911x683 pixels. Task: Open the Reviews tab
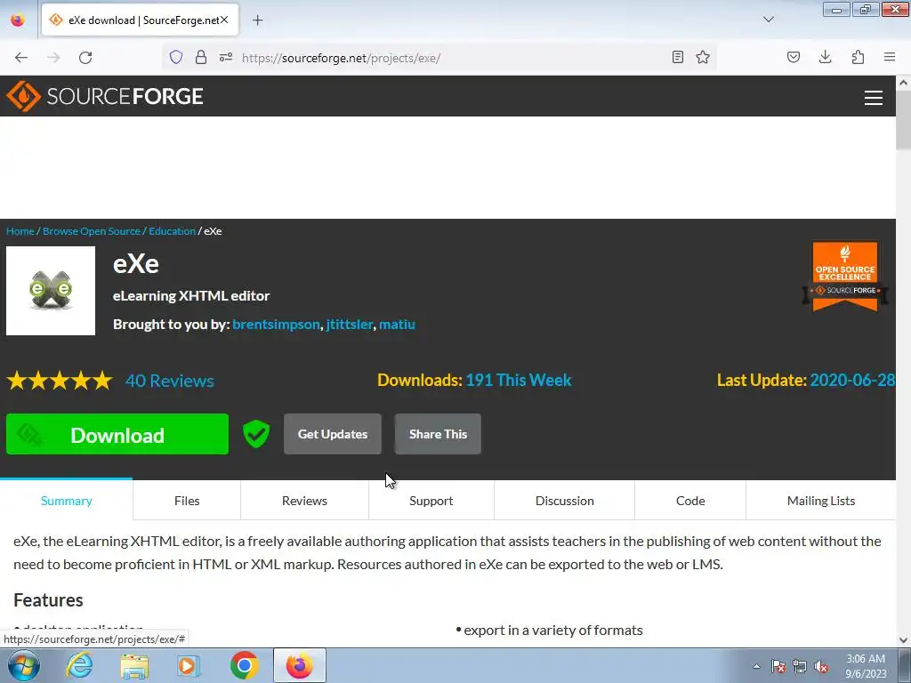(304, 500)
